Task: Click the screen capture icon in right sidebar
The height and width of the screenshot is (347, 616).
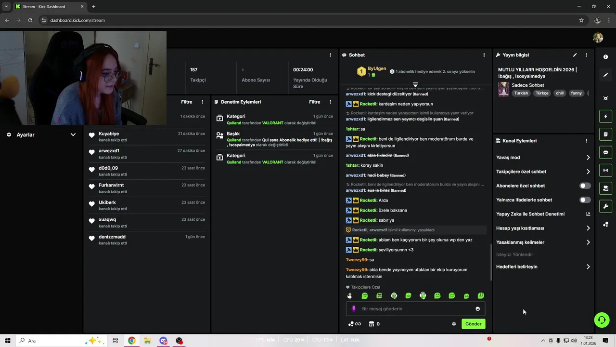Action: [x=605, y=98]
